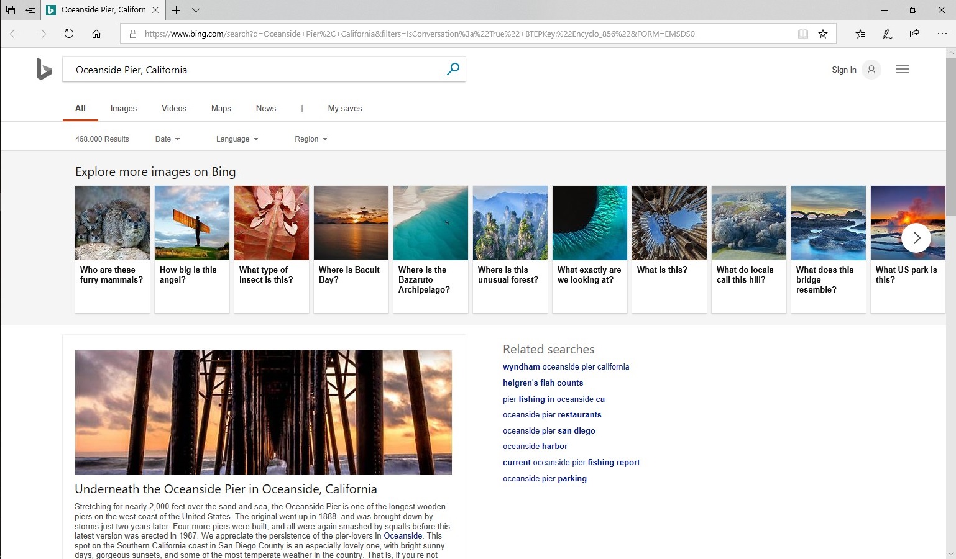Click the Share page icon

[x=914, y=34]
